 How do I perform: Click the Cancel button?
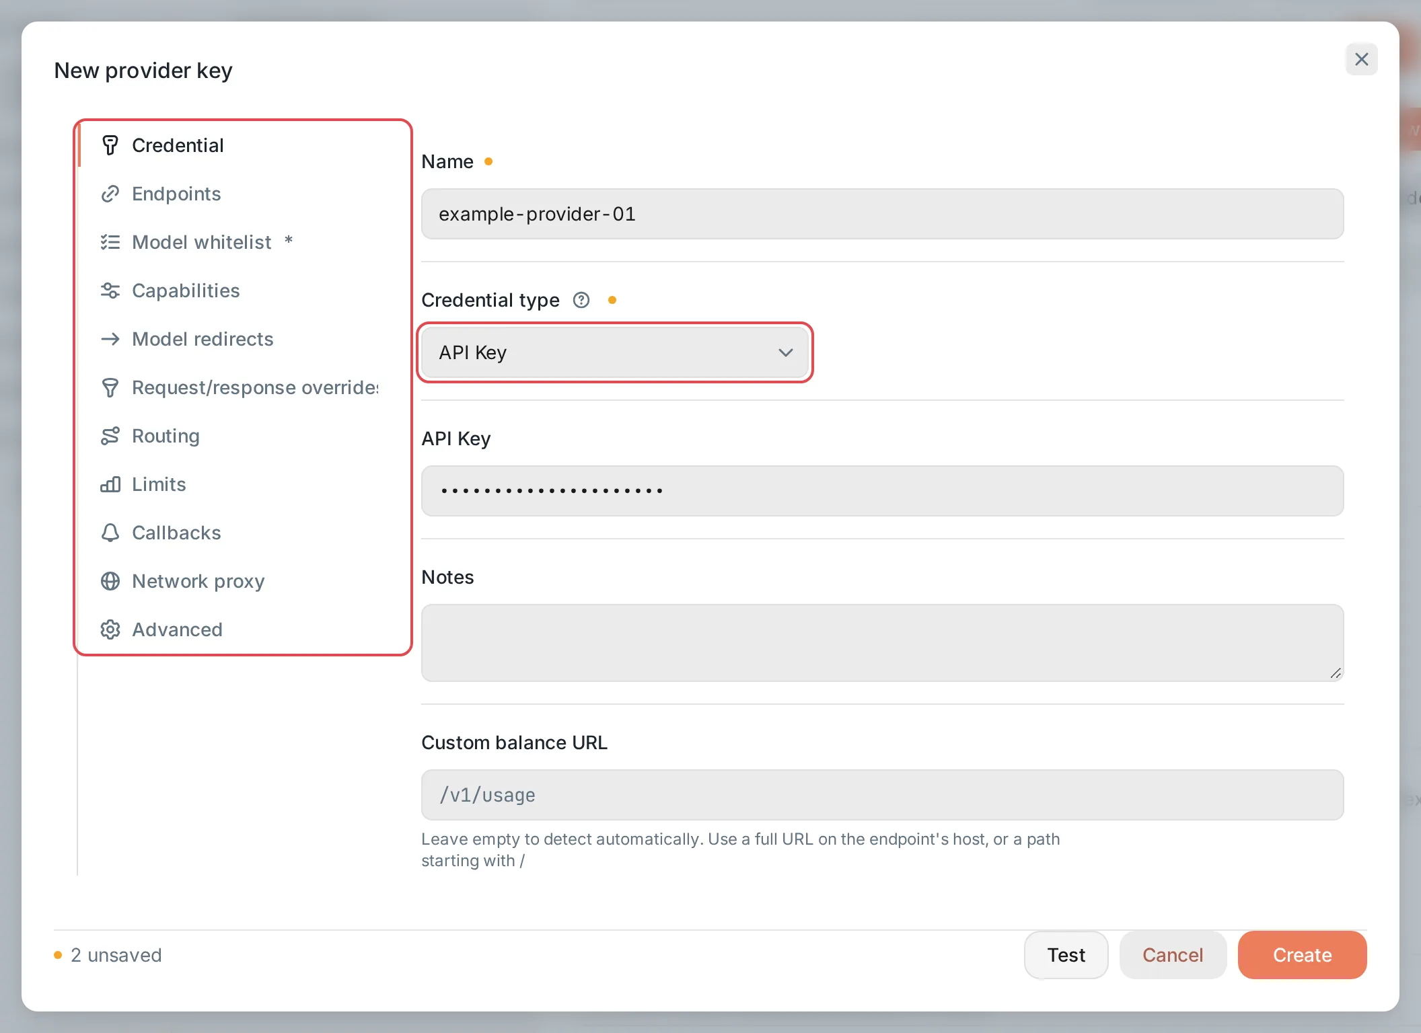tap(1173, 955)
